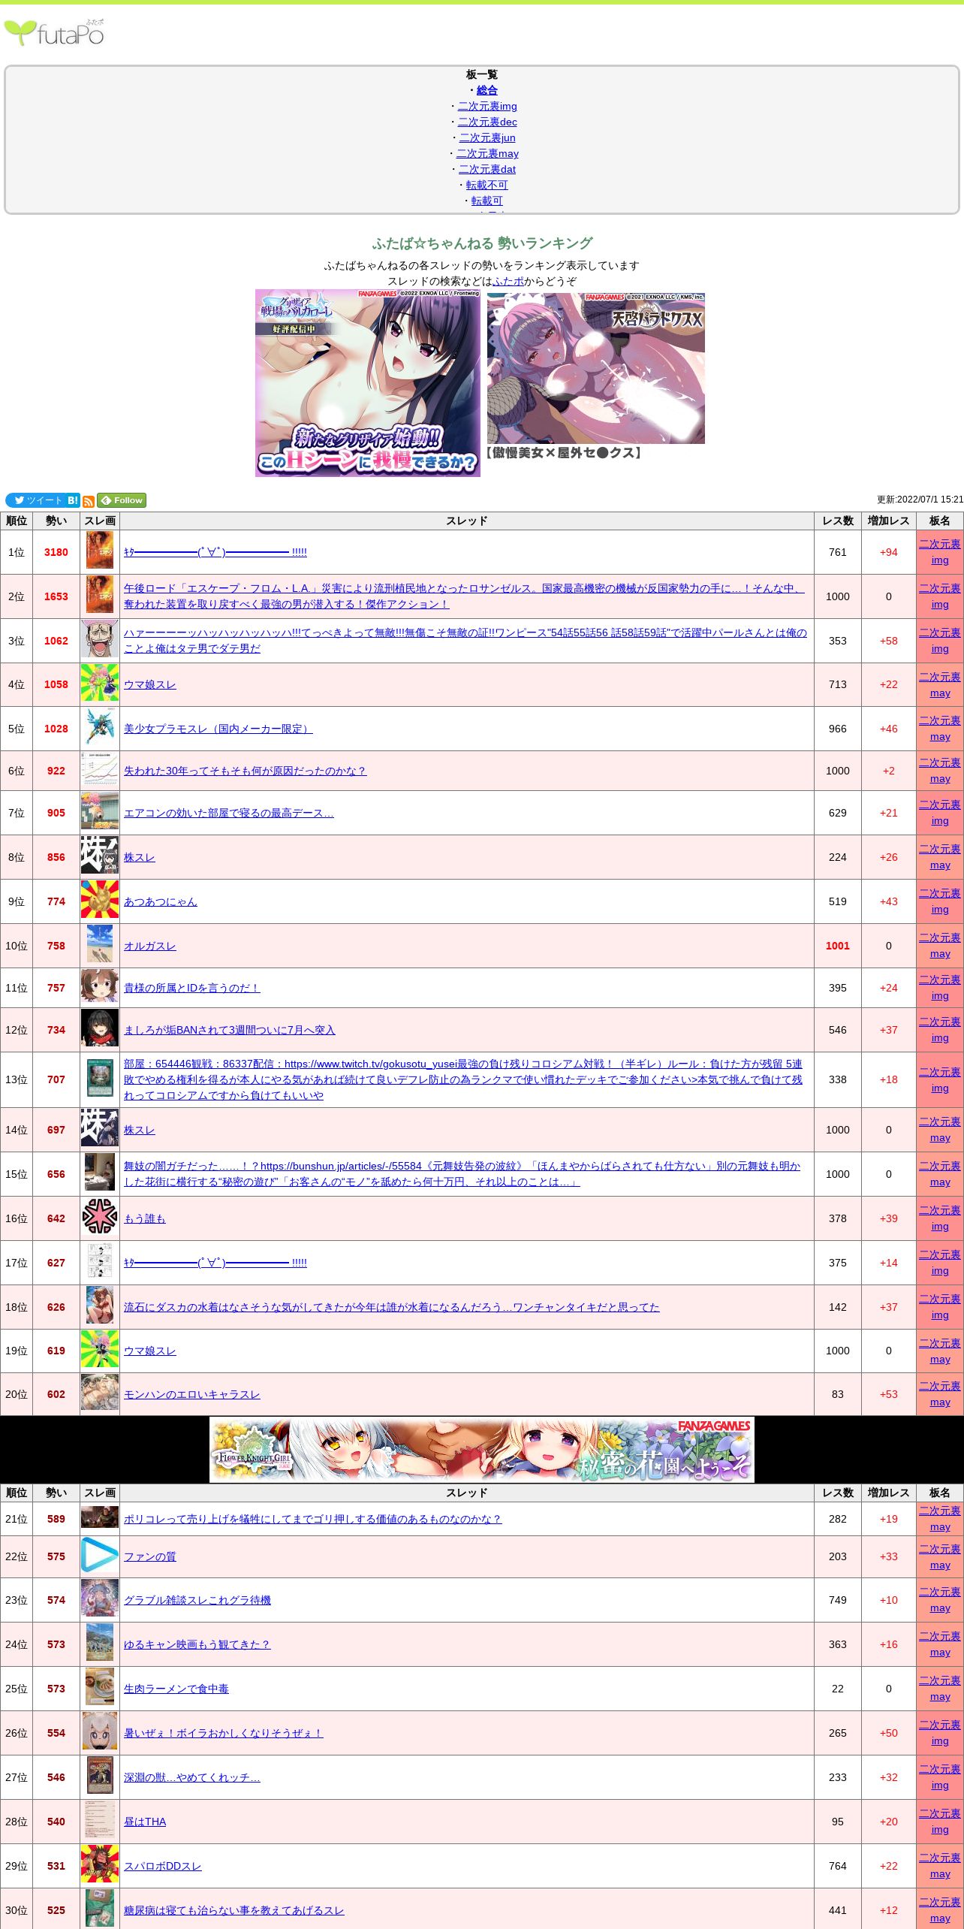Click the futaPo logo
Image resolution: width=964 pixels, height=1929 pixels.
pos(54,33)
